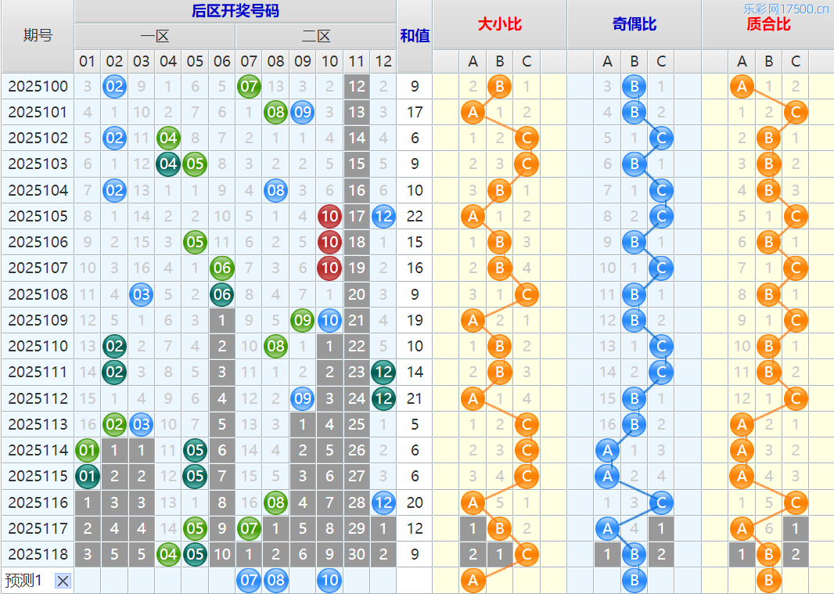Click orange A prediction under 大小比 in 预测1 row
834x594 pixels.
pyautogui.click(x=473, y=581)
